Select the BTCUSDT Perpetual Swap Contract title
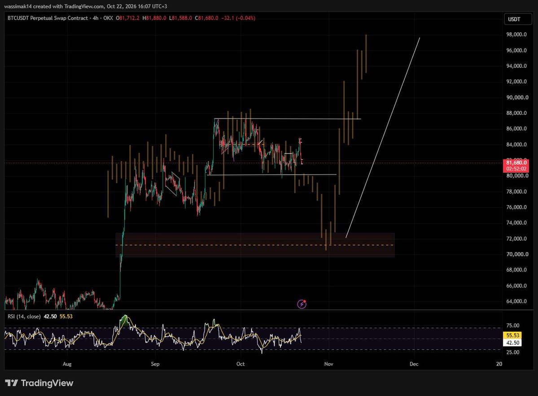Viewport: 538px width, 396px height. click(48, 18)
